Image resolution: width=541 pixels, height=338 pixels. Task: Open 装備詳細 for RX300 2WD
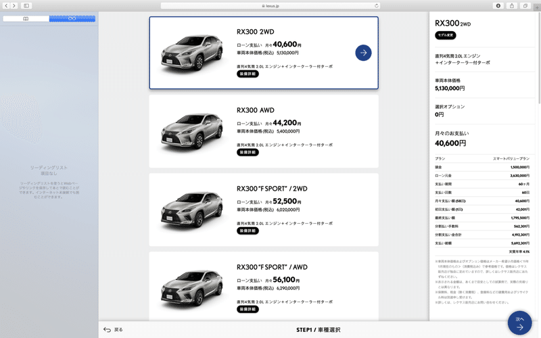pos(248,74)
